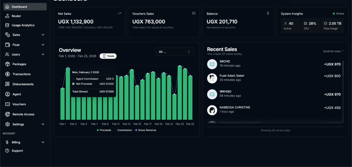Open Packages via its box icon
352x167 pixels.
(x=8, y=64)
